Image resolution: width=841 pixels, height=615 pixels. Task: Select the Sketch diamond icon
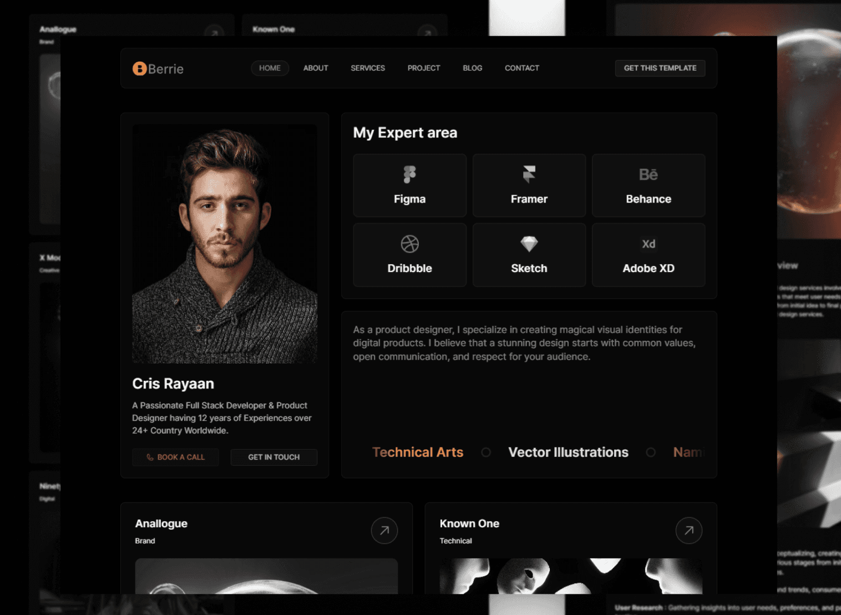(x=529, y=244)
